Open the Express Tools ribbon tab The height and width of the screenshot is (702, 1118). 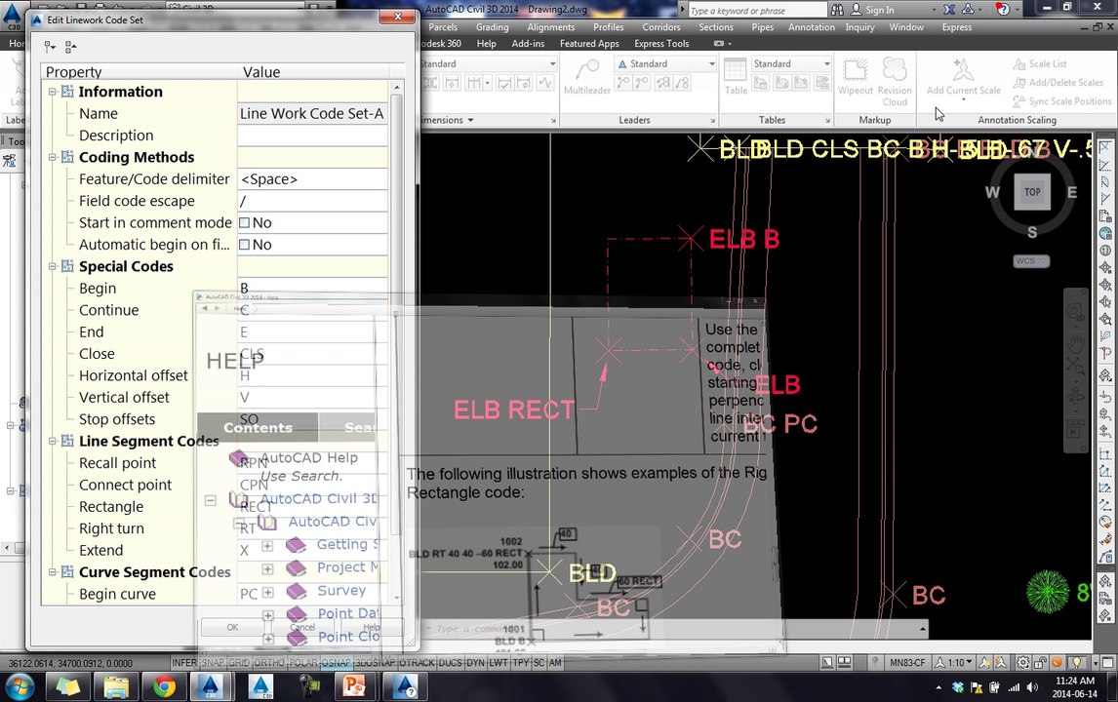pyautogui.click(x=661, y=44)
